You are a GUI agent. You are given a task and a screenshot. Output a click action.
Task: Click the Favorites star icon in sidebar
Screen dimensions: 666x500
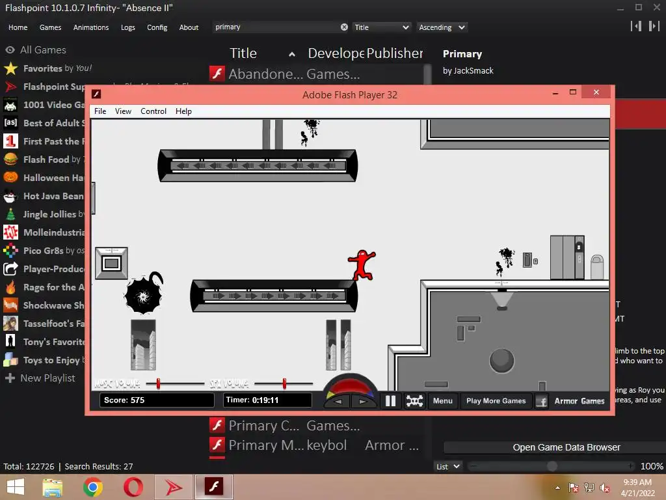(x=10, y=68)
